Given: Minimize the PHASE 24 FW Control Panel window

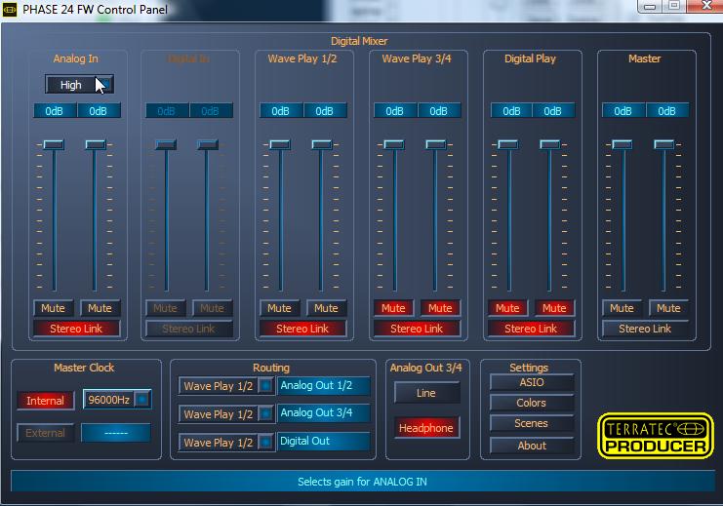Looking at the screenshot, I should [x=650, y=6].
